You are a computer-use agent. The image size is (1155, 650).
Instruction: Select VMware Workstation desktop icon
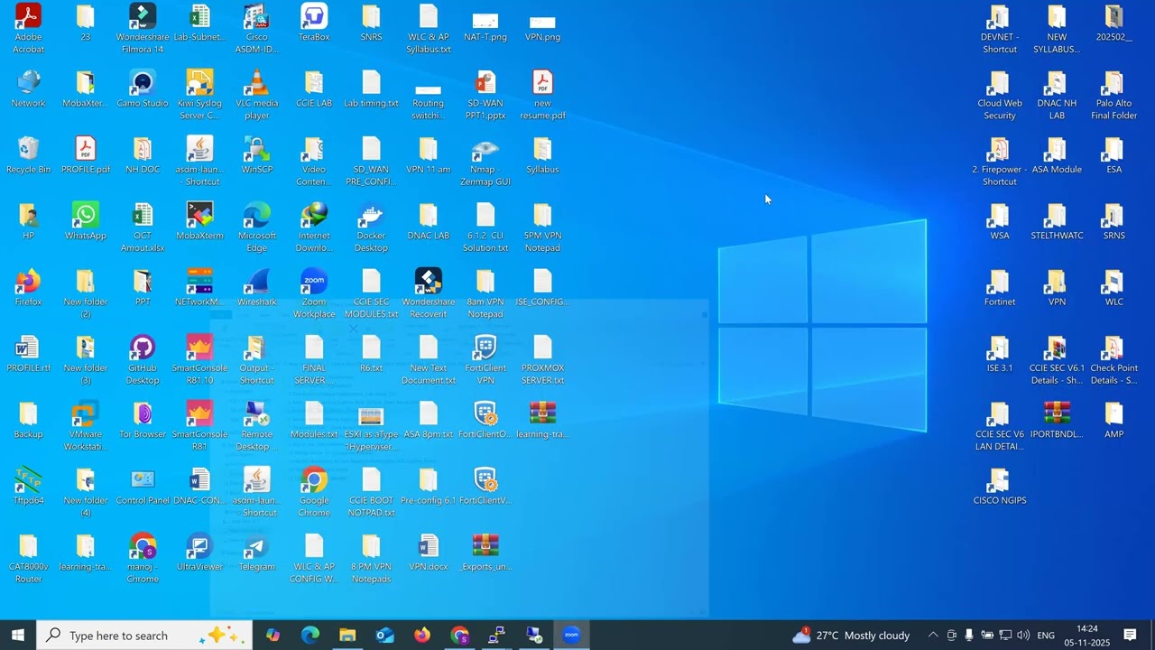[x=86, y=426]
